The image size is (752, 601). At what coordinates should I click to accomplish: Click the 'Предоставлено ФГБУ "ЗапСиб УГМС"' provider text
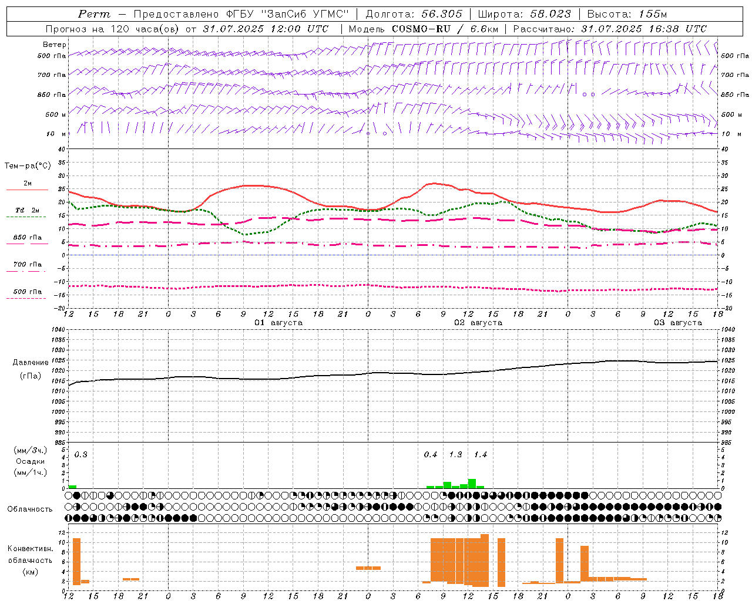coord(241,14)
